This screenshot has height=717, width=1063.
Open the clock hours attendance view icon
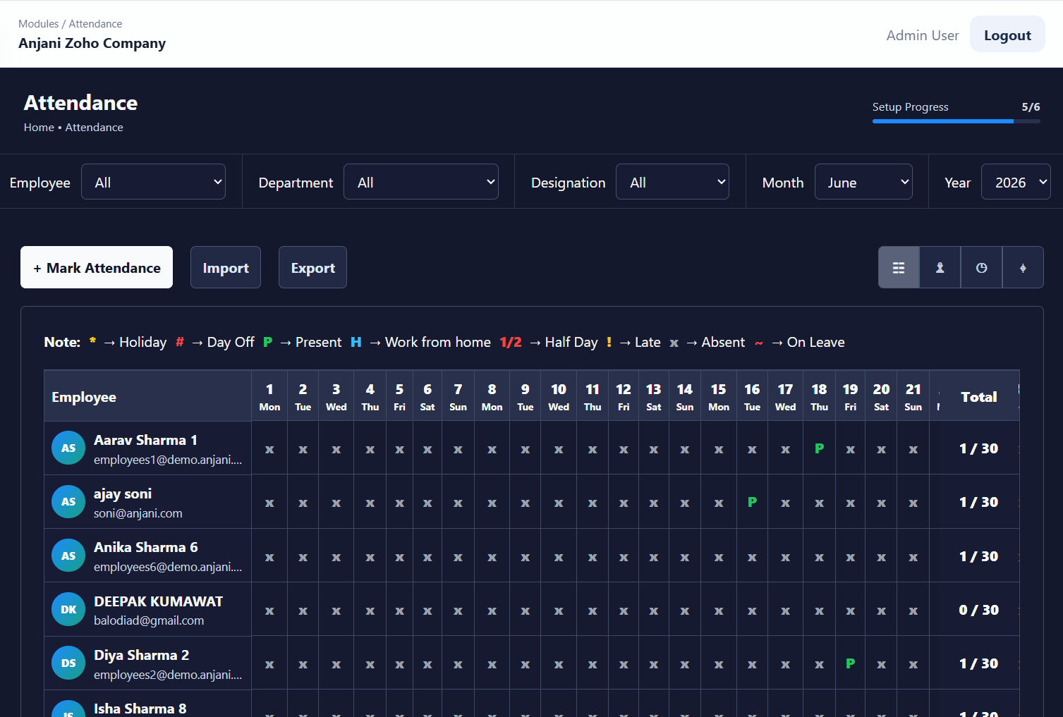point(981,267)
